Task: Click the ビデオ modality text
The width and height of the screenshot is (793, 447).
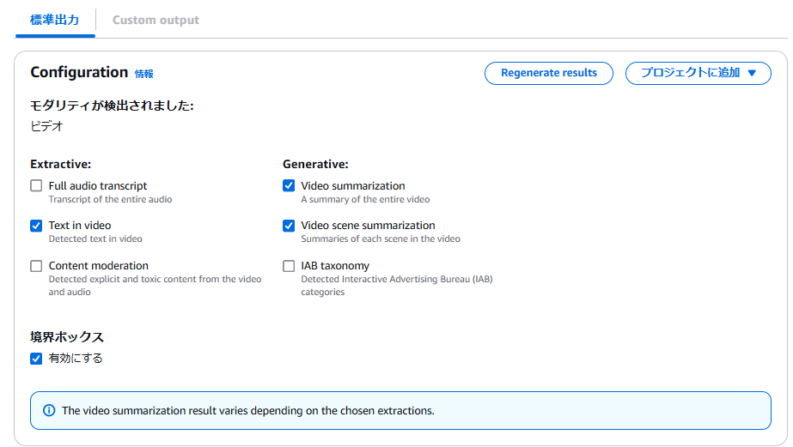Action: (46, 126)
